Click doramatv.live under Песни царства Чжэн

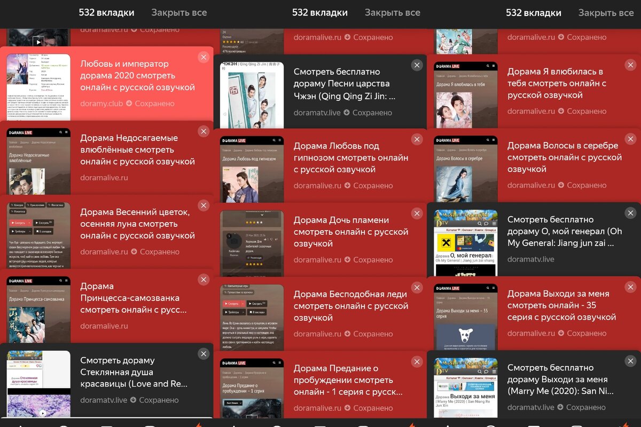point(317,113)
